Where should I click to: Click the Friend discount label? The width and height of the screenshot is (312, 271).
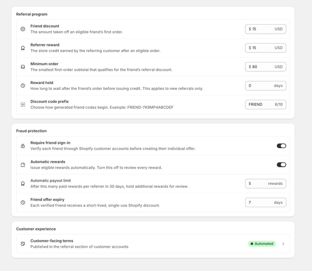point(45,26)
